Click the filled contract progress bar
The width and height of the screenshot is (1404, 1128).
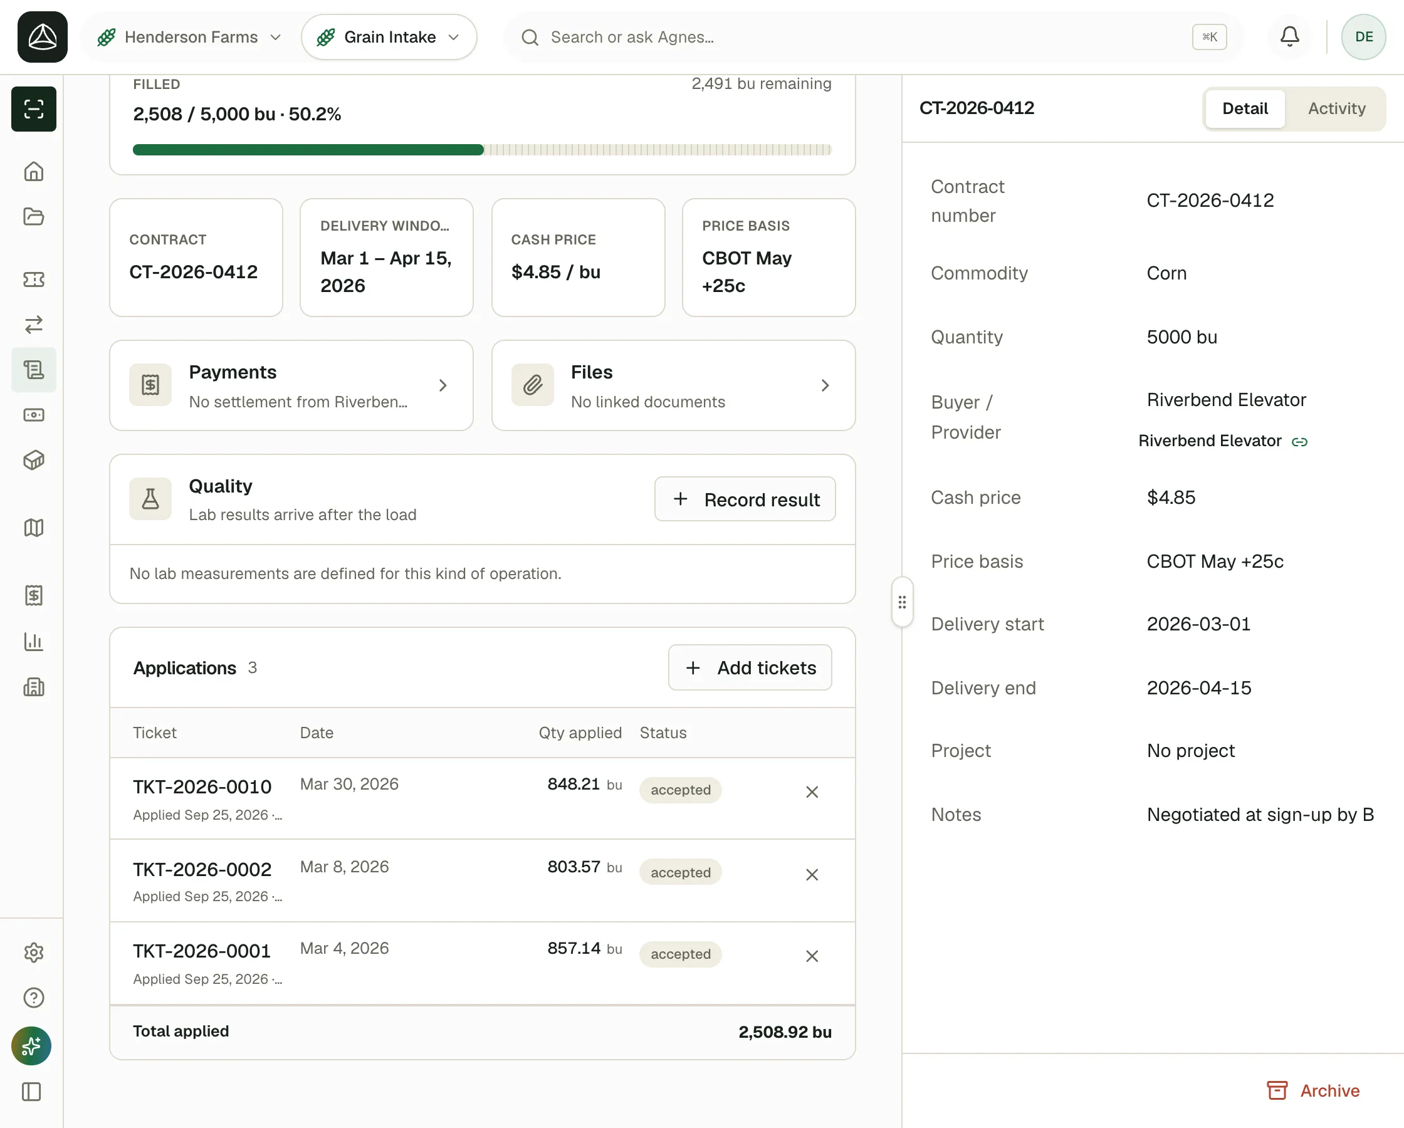[x=482, y=150]
